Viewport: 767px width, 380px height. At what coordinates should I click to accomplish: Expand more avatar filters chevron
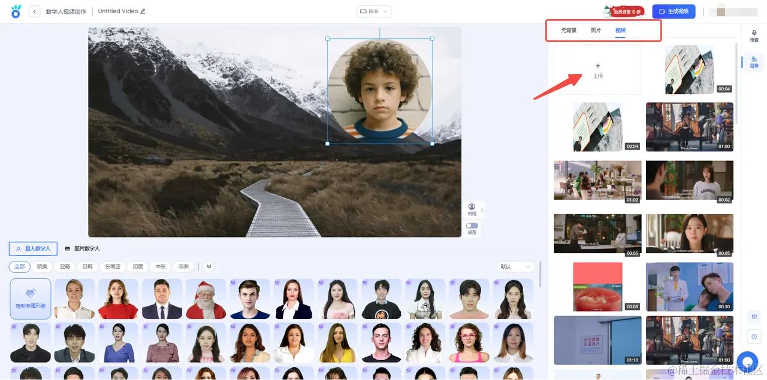(x=209, y=267)
